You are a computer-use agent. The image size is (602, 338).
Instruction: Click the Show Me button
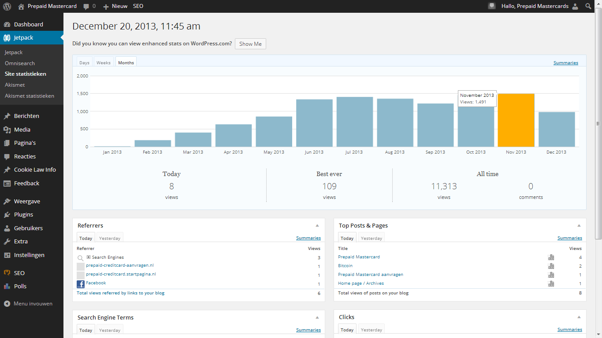click(x=250, y=44)
